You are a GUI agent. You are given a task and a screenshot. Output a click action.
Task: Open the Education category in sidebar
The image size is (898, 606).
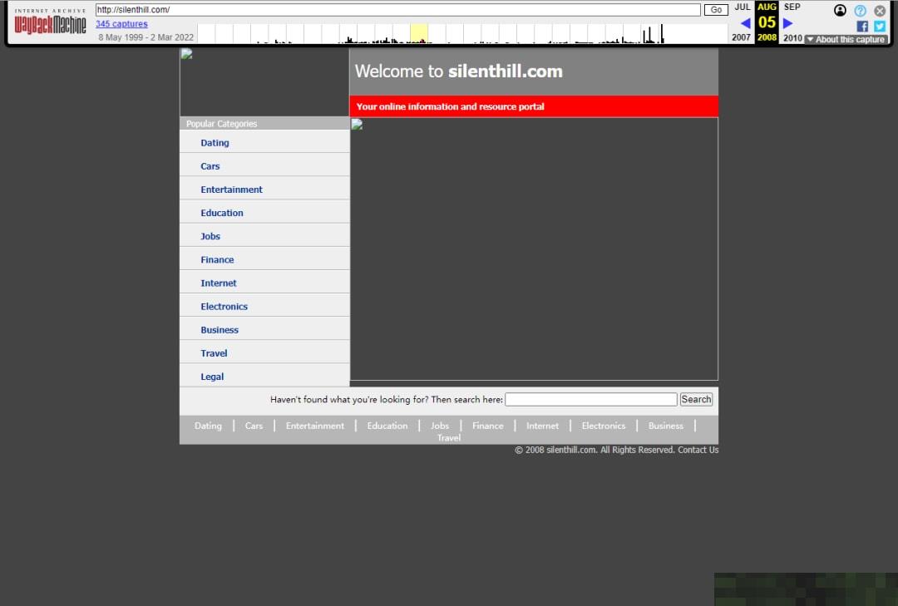[x=222, y=213]
